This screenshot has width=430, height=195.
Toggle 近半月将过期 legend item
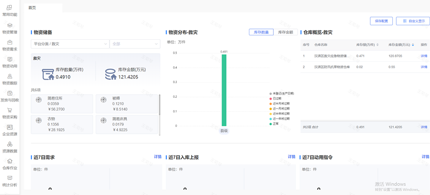279,104
